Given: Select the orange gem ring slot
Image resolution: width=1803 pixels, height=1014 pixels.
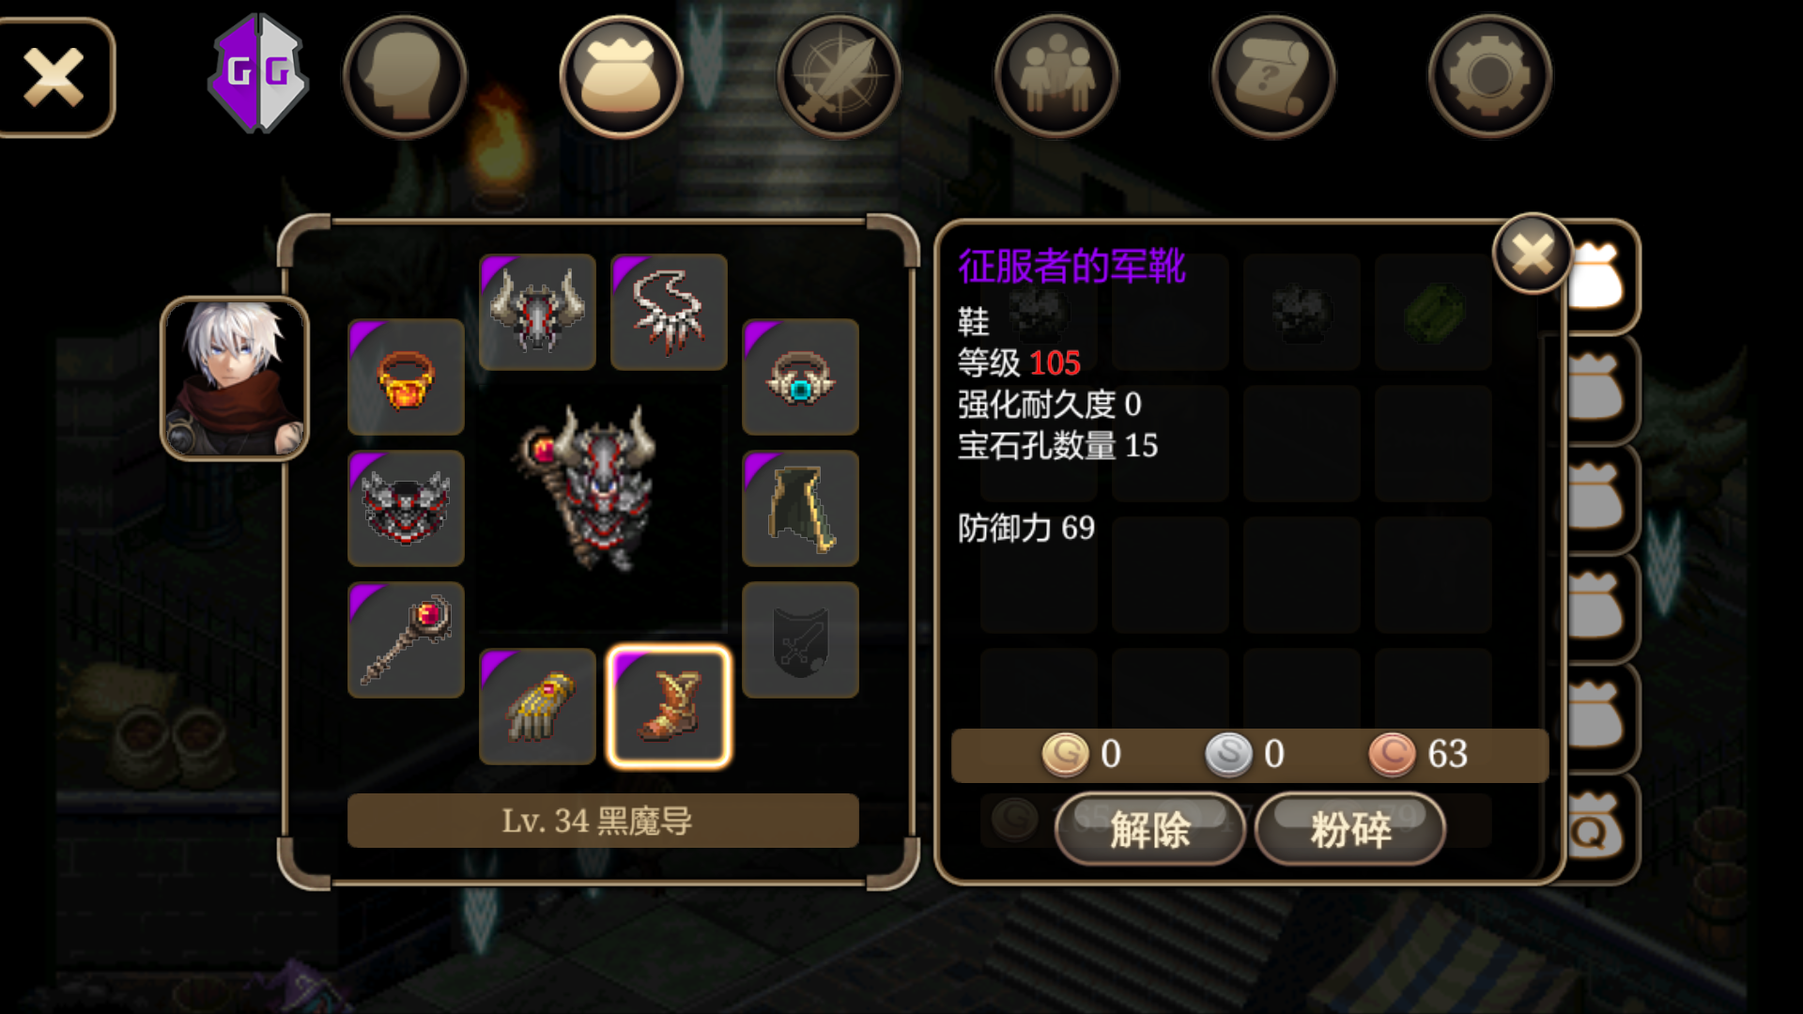Looking at the screenshot, I should [x=406, y=377].
